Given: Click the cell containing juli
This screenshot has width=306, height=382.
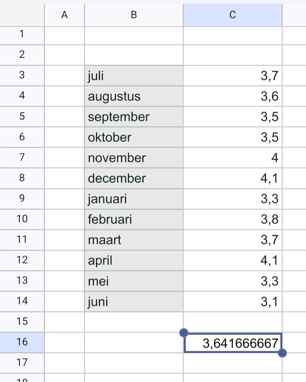Looking at the screenshot, I should 134,75.
